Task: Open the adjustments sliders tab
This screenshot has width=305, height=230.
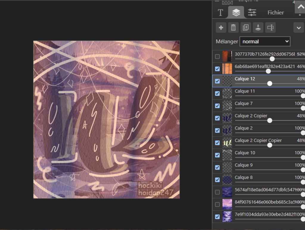Action: [252, 12]
